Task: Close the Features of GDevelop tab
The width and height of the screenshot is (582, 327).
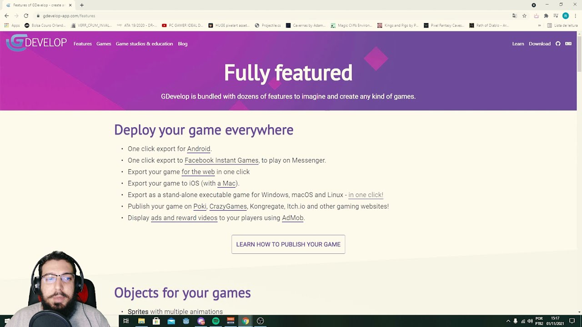Action: pyautogui.click(x=70, y=5)
